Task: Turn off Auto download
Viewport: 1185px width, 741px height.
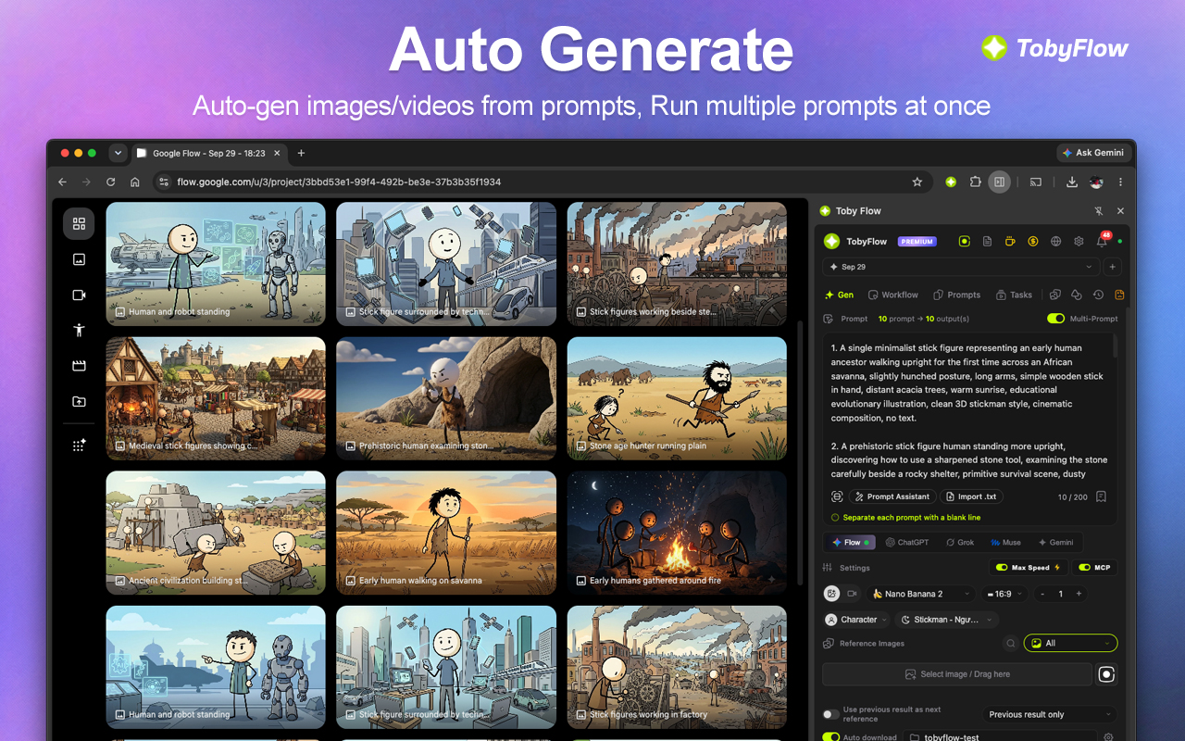Action: point(830,737)
